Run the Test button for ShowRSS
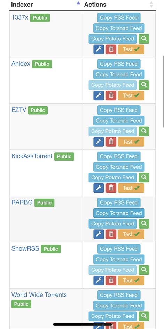This screenshot has height=329, width=165. [131, 281]
